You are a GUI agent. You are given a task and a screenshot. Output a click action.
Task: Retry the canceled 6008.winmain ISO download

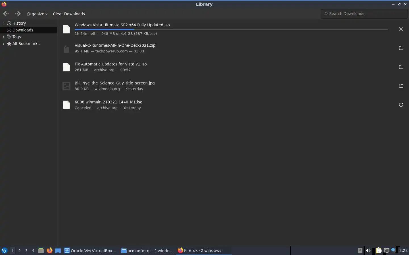point(401,105)
